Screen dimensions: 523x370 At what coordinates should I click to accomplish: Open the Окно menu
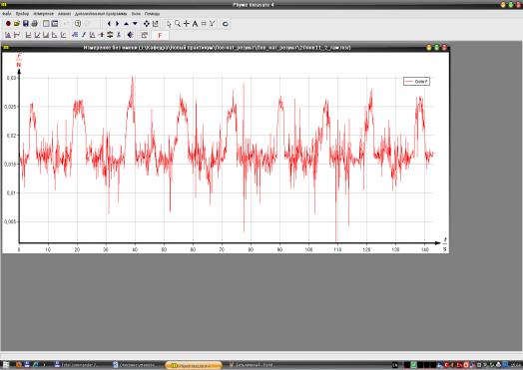pyautogui.click(x=136, y=14)
